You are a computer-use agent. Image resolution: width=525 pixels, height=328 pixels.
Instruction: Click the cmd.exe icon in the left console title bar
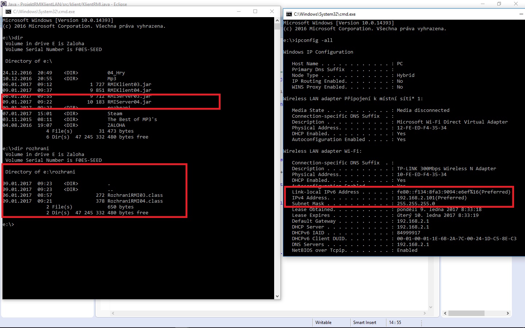(8, 12)
